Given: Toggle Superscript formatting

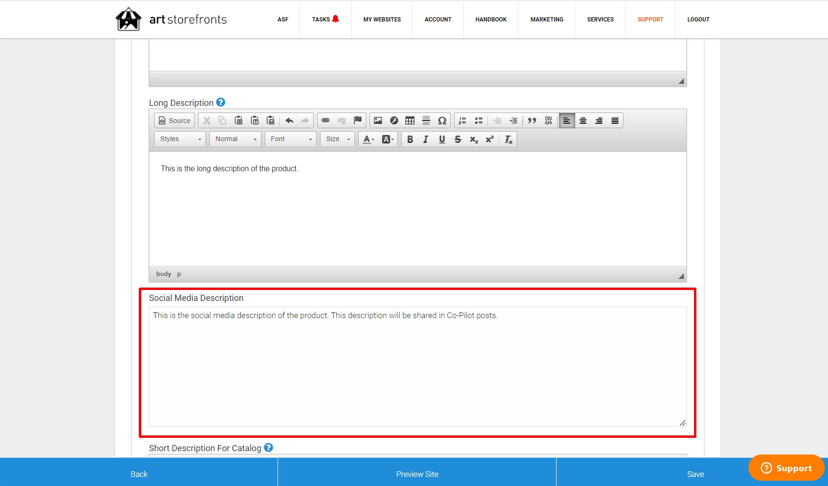Looking at the screenshot, I should click(x=489, y=139).
